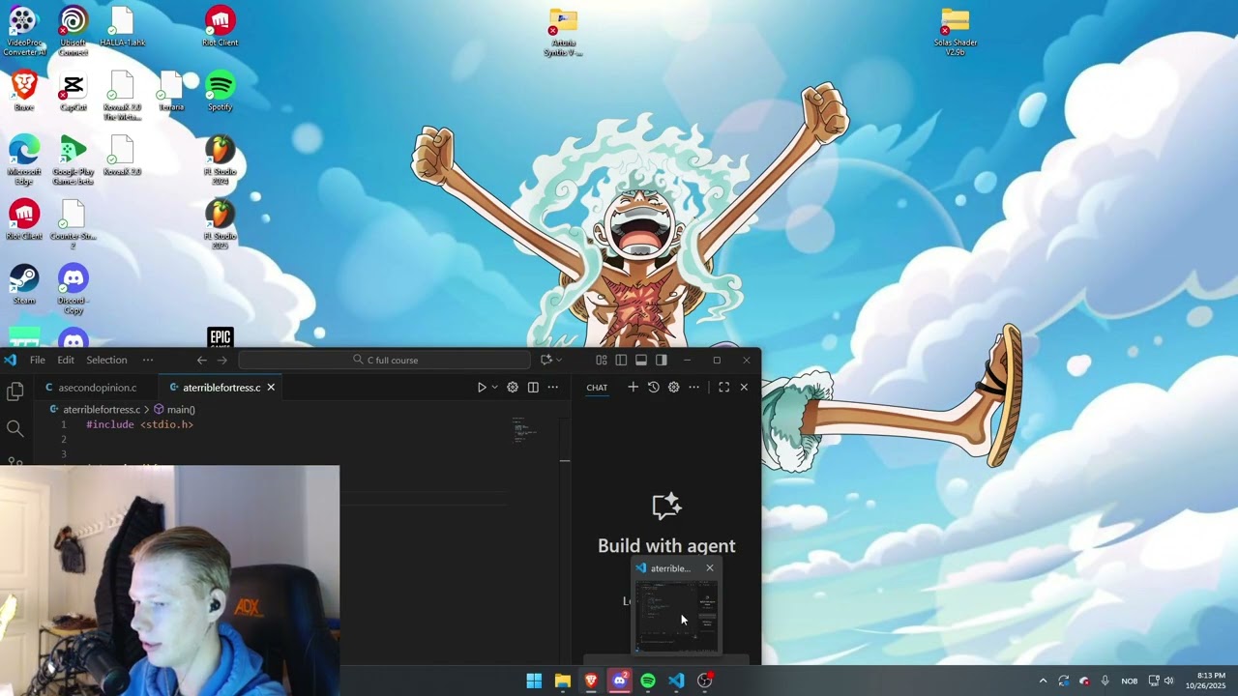Toggle the secondary side bar in VS Code
1238x696 pixels.
pyautogui.click(x=662, y=360)
